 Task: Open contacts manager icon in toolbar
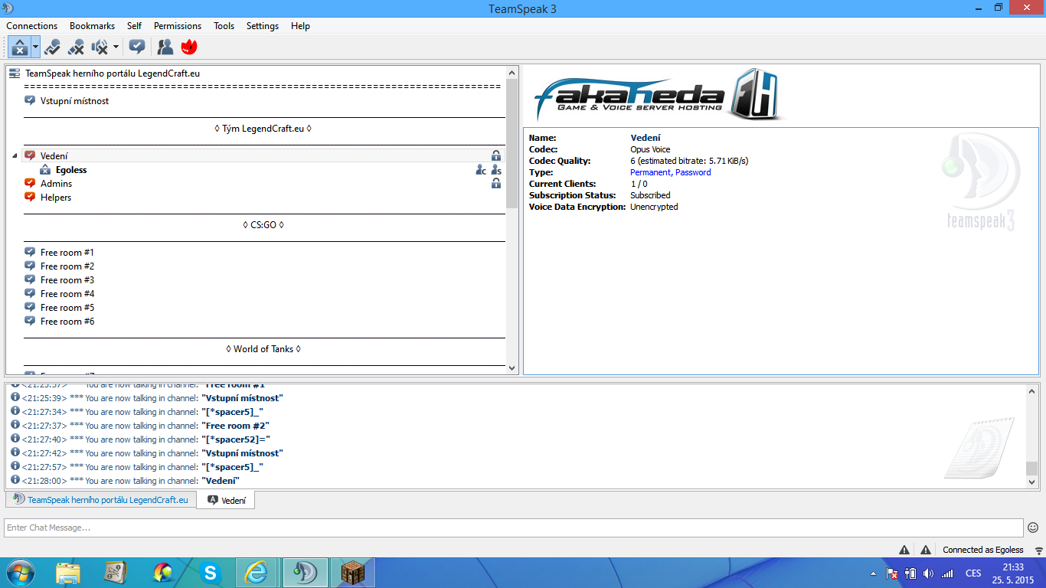(x=165, y=47)
